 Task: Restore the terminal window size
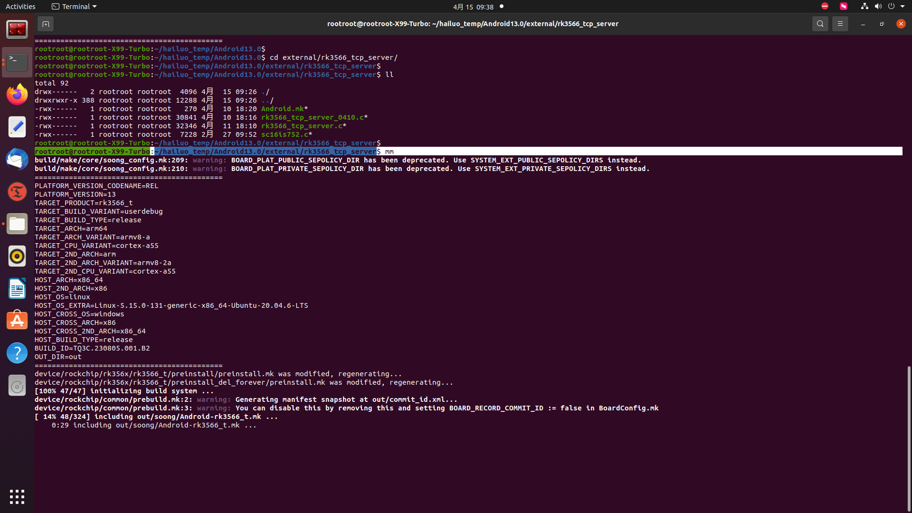882,24
